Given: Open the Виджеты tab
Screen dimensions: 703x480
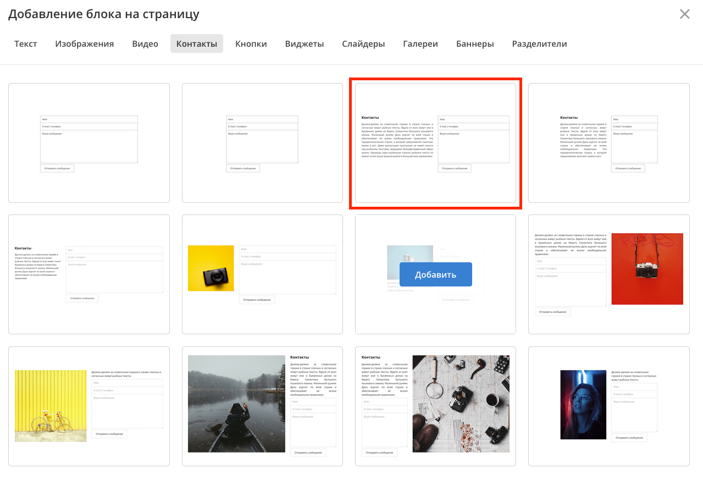Looking at the screenshot, I should pos(305,44).
